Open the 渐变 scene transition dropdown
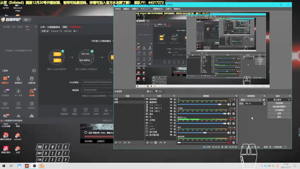This screenshot has height=169, width=300. pyautogui.click(x=250, y=100)
